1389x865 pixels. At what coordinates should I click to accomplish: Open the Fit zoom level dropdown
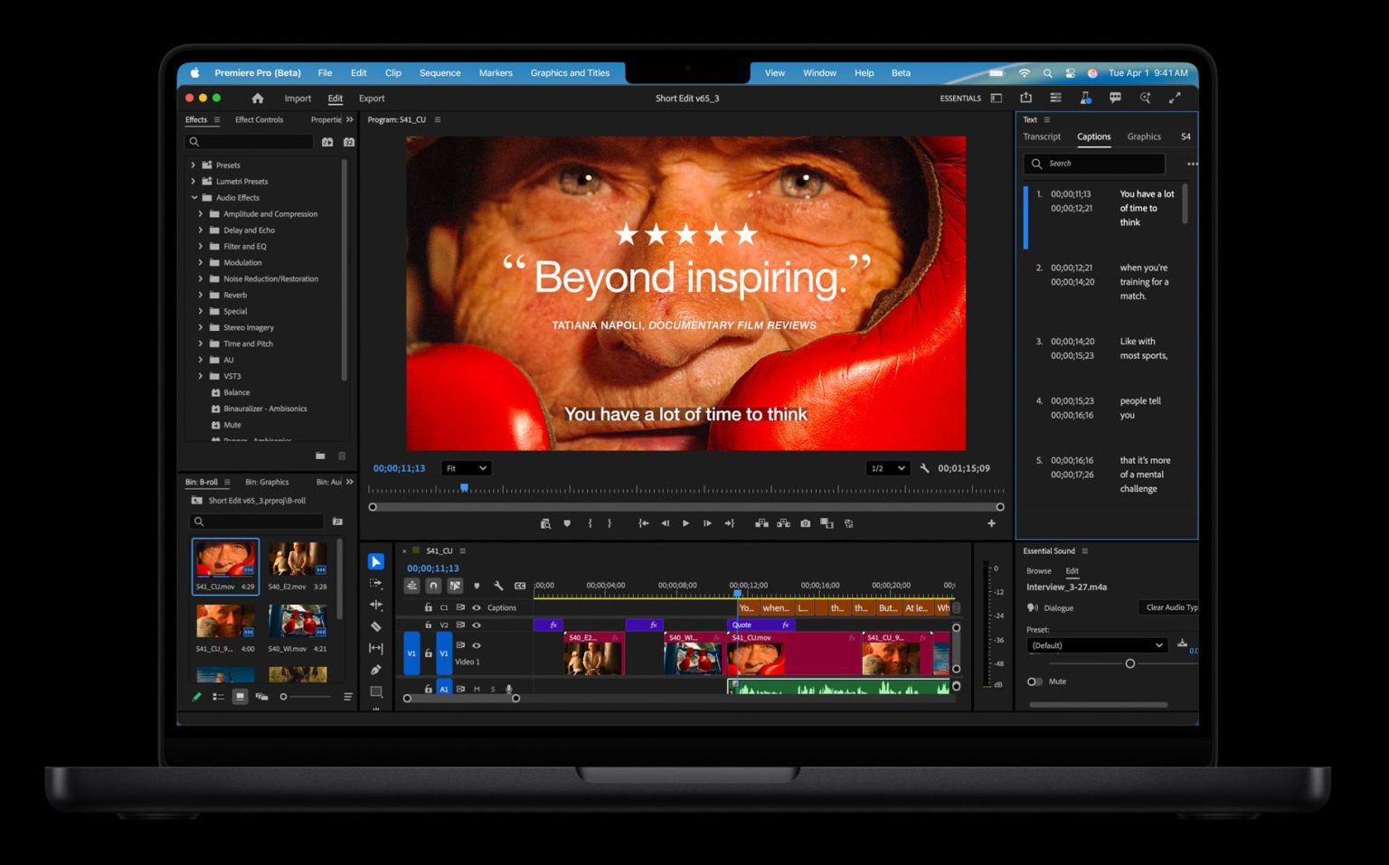[x=465, y=468]
